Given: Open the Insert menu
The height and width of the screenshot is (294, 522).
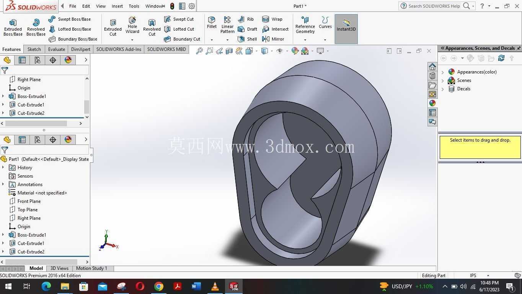Looking at the screenshot, I should coord(117,6).
